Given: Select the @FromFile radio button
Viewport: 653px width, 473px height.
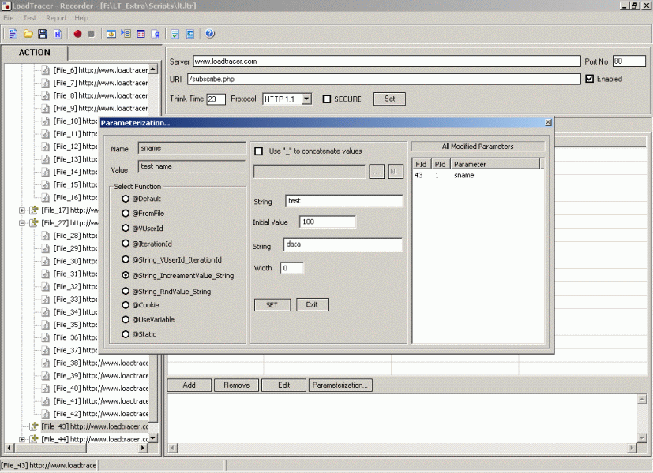Looking at the screenshot, I should pyautogui.click(x=126, y=214).
